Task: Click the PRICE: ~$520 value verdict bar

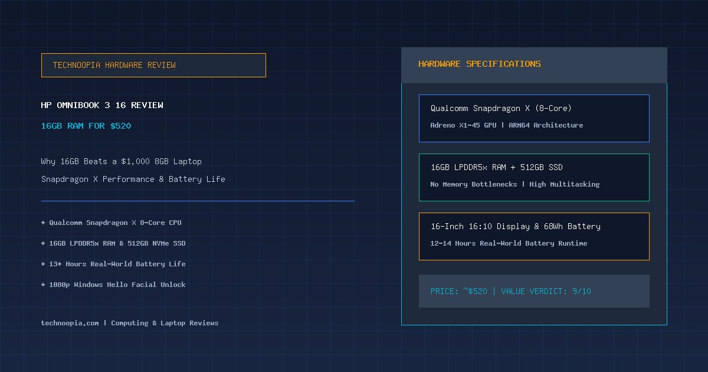Action: pos(534,291)
